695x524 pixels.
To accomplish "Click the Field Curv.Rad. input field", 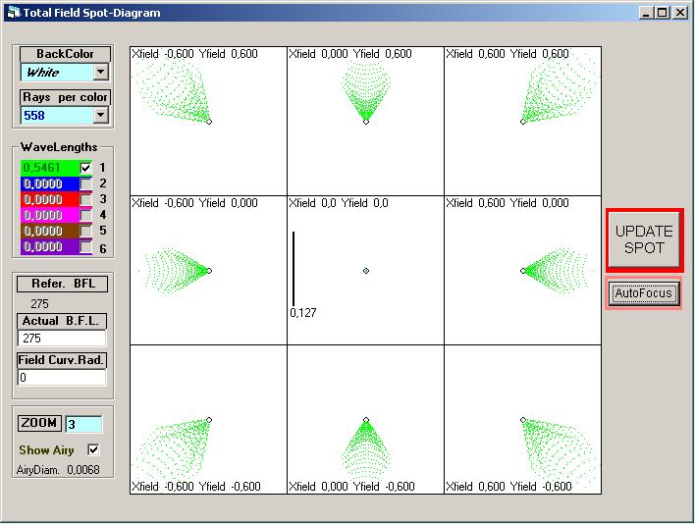I will (62, 377).
